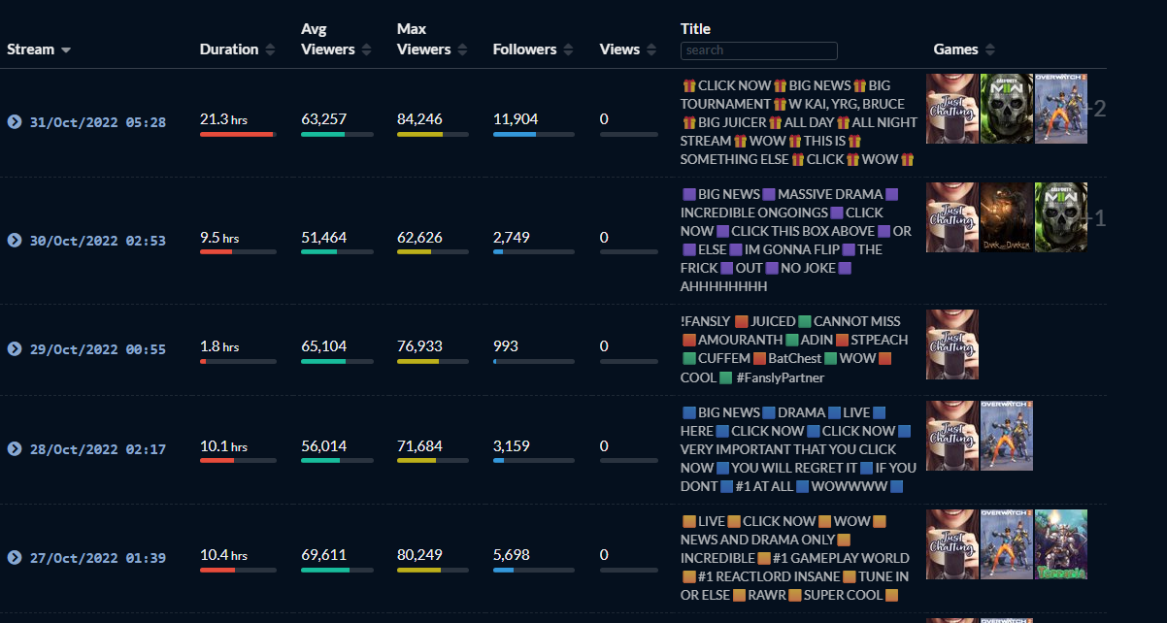Viewport: 1167px width, 623px height.
Task: Click the red duration bar for 21.3 hrs
Action: click(x=237, y=134)
